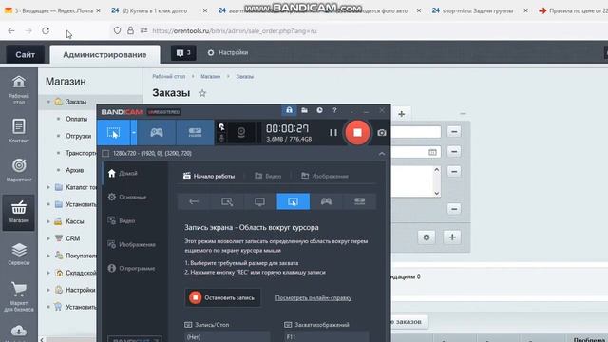Open Bandicam output folder icon
608x342 pixels.
pyautogui.click(x=304, y=110)
